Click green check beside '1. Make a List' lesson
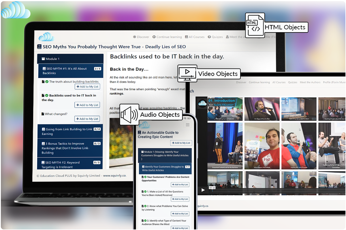Screen dimensions: 346x230 (145, 191)
